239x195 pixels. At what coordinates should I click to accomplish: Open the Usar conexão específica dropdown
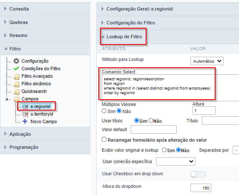pos(176,161)
